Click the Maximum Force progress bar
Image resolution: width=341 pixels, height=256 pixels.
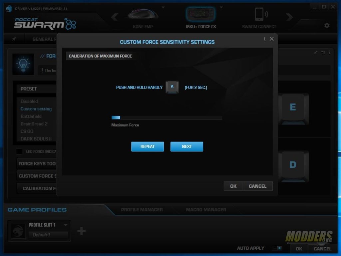[x=167, y=118]
